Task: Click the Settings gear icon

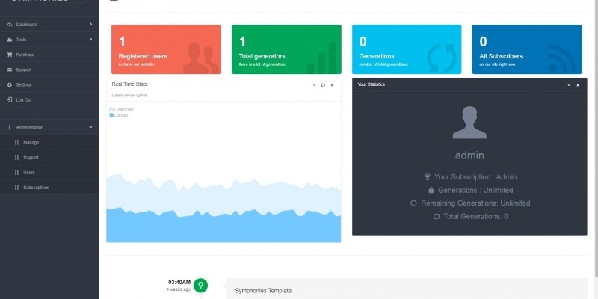Action: [9, 84]
